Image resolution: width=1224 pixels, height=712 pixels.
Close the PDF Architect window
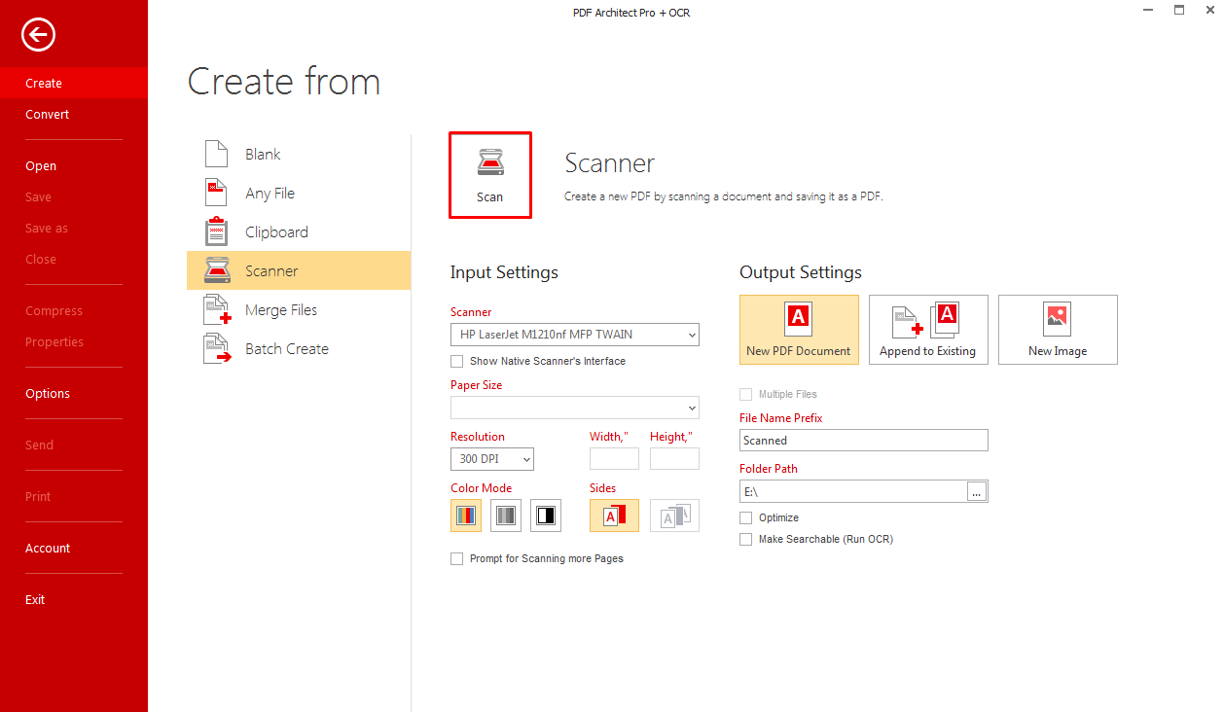[1210, 10]
